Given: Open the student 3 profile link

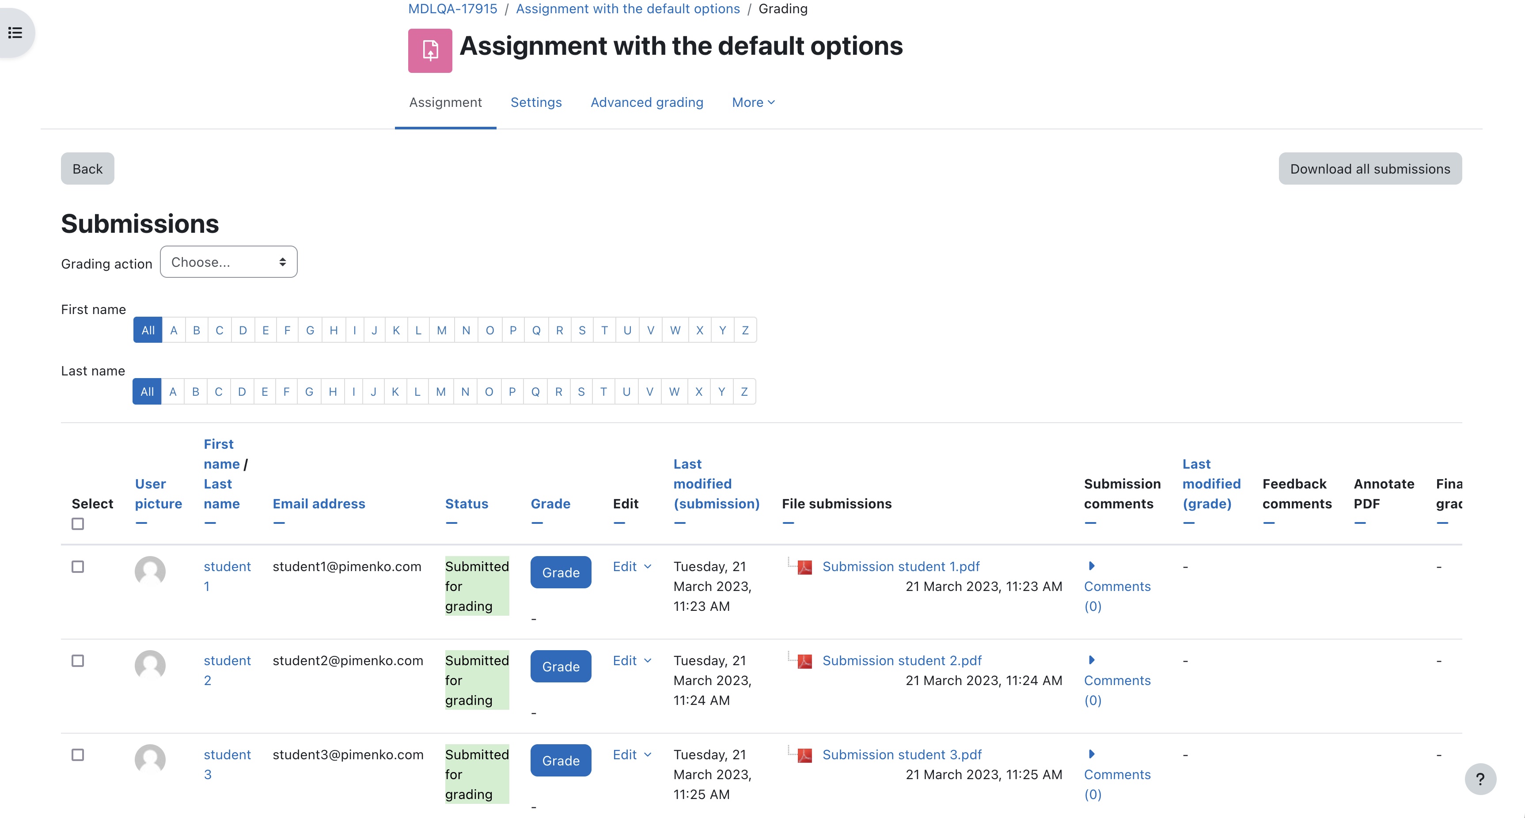Looking at the screenshot, I should tap(228, 764).
